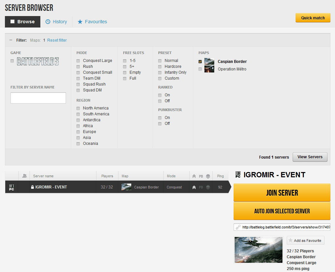The image size is (335, 272).
Task: Enable Conquest Large mode filter
Action: [78, 61]
